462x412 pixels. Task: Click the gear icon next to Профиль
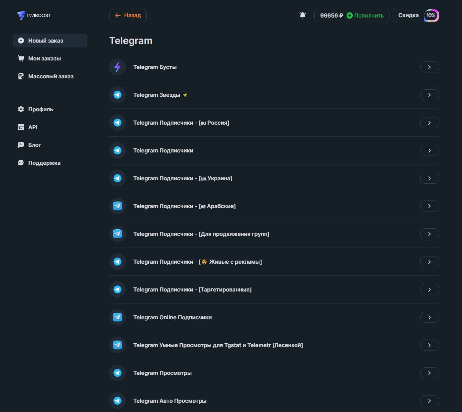click(x=21, y=109)
